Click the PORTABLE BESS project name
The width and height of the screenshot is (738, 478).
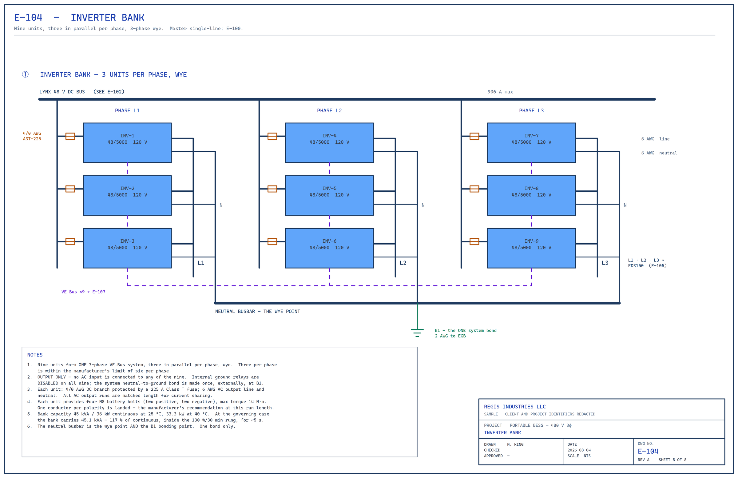coord(541,425)
